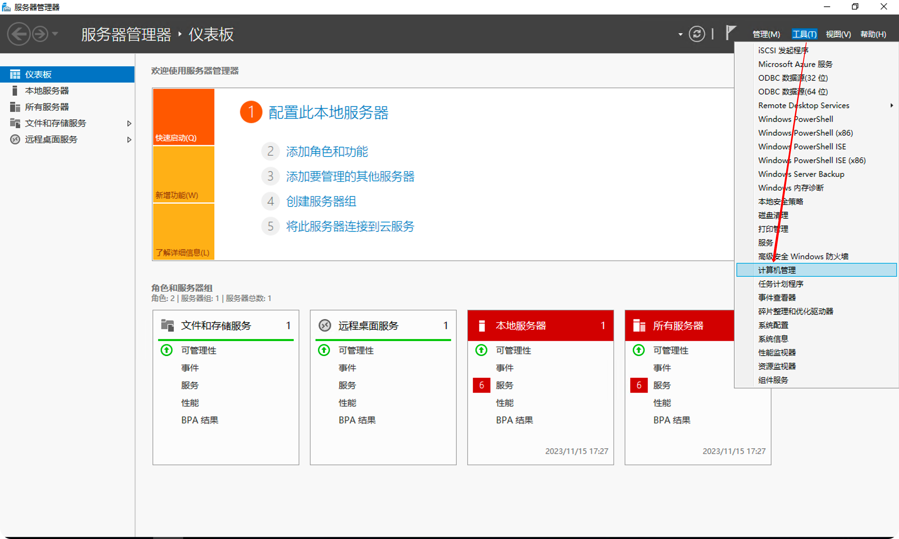The width and height of the screenshot is (899, 539).
Task: Choose 高级安全 Windows 防火墙 menu entry
Action: 816,256
